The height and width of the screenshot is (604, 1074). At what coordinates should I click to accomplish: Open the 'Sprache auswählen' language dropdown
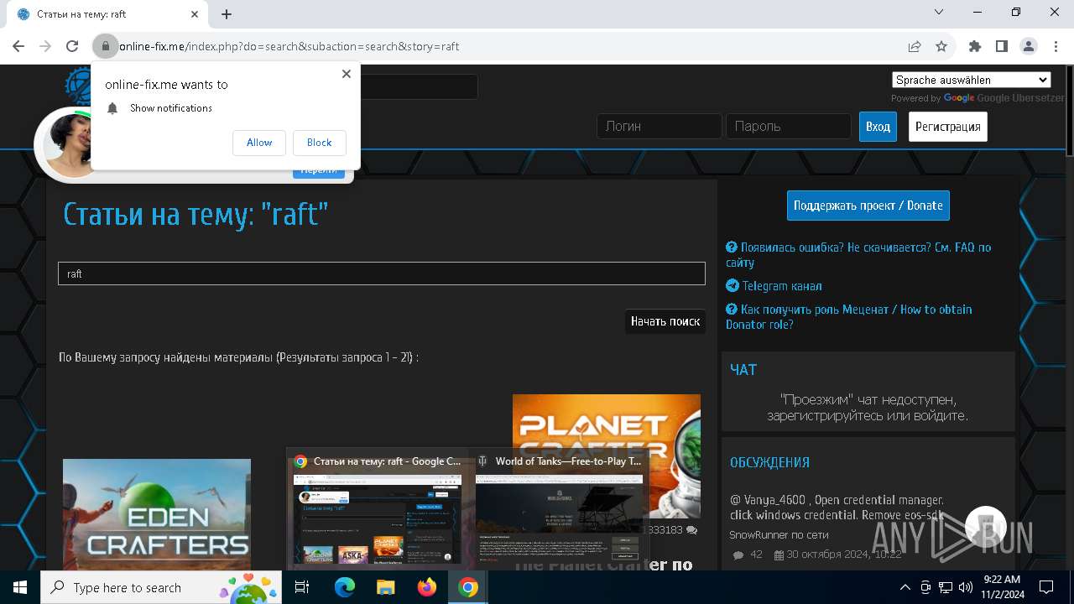coord(971,80)
